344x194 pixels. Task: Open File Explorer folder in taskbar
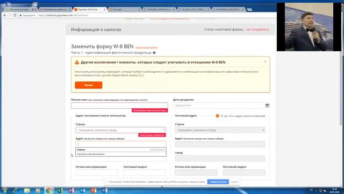click(x=27, y=190)
